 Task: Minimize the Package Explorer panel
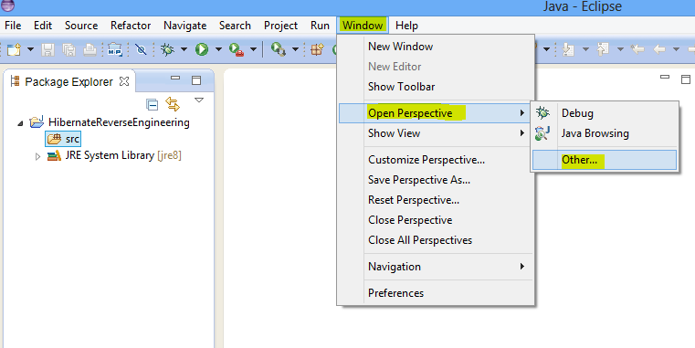[x=175, y=78]
